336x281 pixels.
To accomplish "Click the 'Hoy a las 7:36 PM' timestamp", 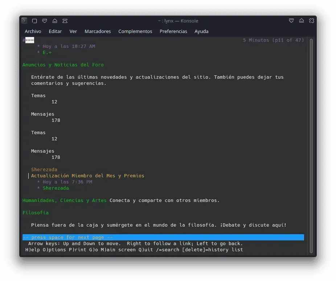I will point(67,182).
